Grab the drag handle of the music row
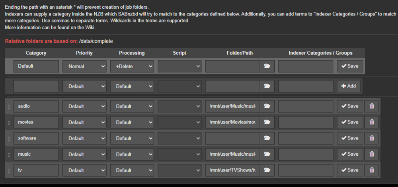The width and height of the screenshot is (398, 187). pos(9,155)
